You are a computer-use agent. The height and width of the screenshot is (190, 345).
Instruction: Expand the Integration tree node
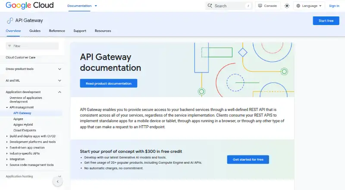click(7, 159)
